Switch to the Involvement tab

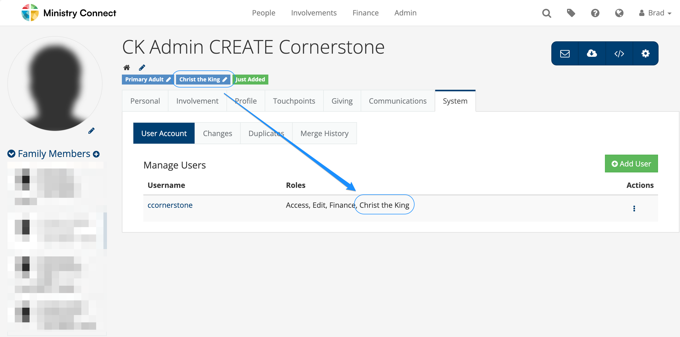click(197, 101)
